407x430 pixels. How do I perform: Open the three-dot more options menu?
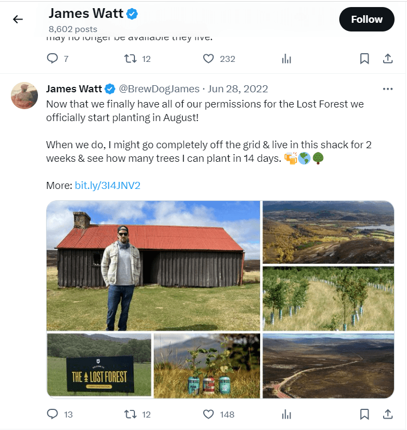pos(387,89)
